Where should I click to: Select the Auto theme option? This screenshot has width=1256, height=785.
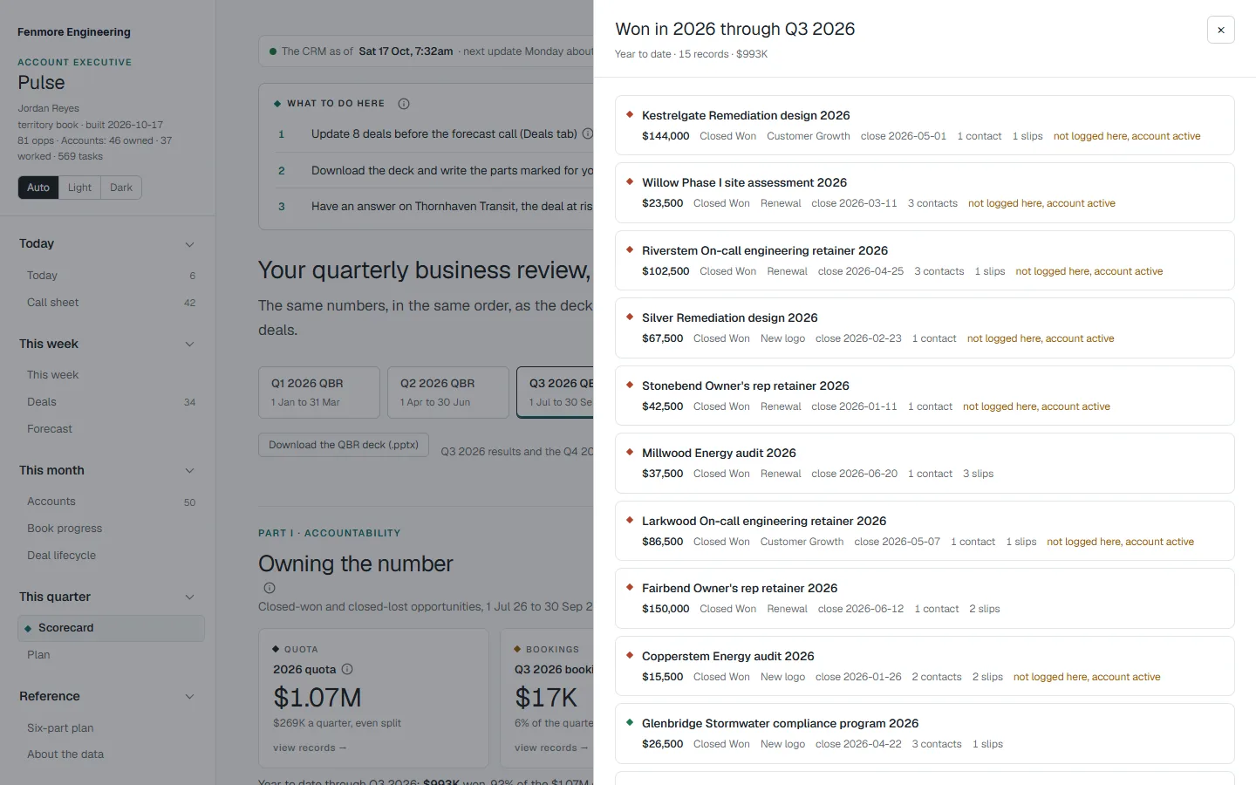[38, 188]
